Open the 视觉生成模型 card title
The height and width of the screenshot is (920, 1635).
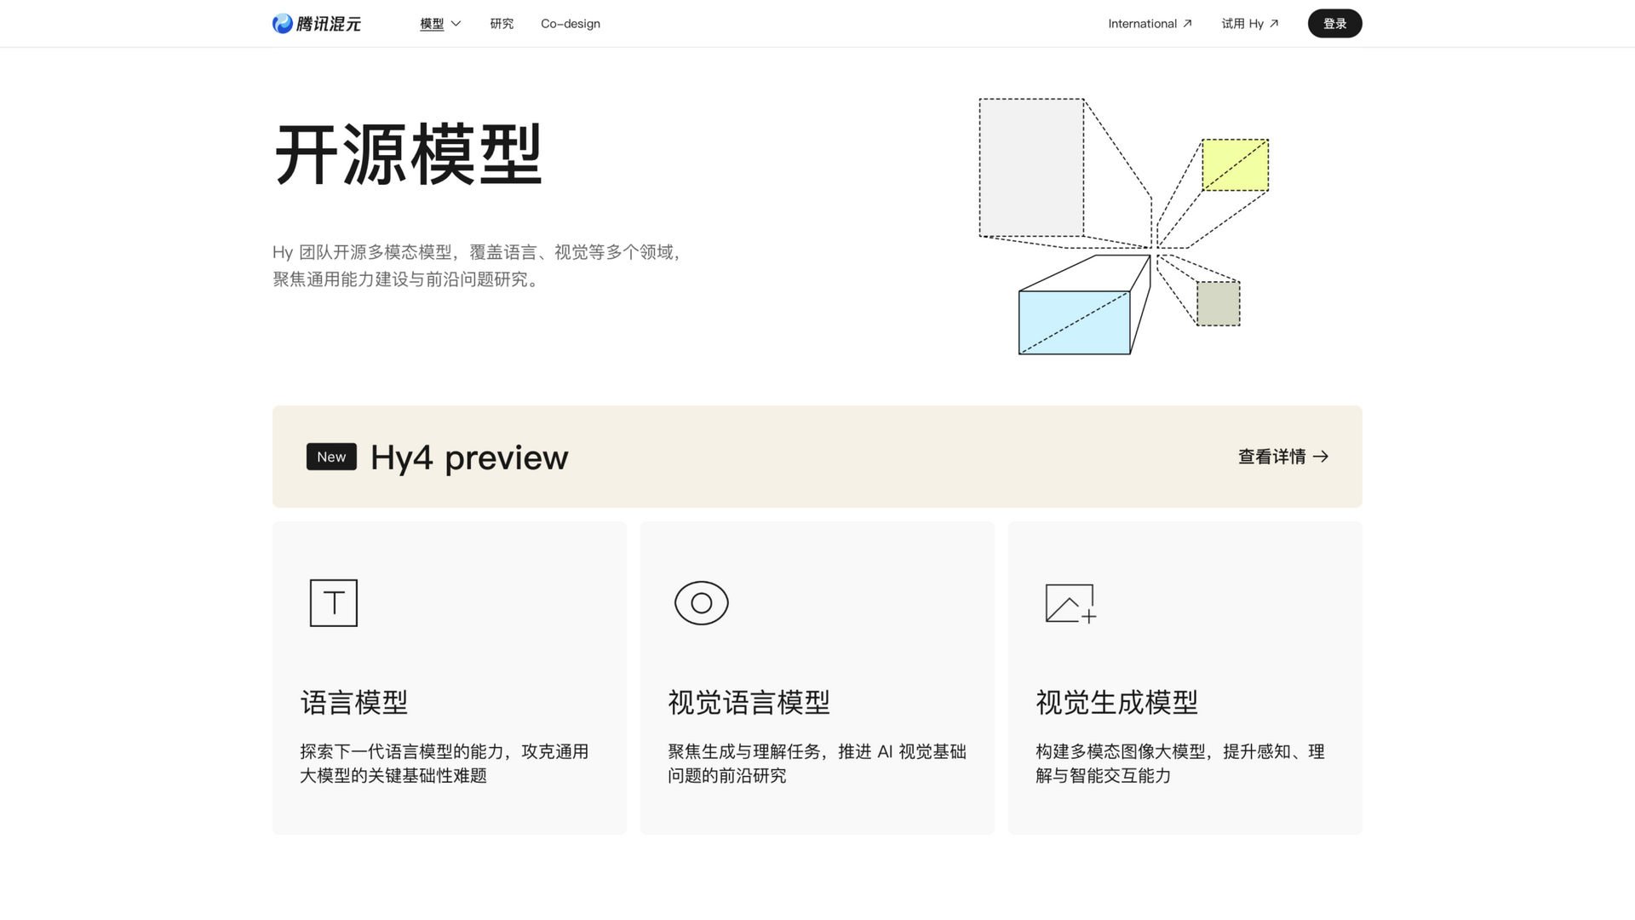(x=1117, y=703)
